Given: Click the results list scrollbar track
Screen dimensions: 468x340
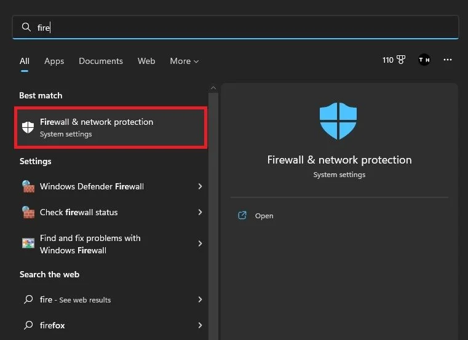Looking at the screenshot, I should (x=213, y=216).
